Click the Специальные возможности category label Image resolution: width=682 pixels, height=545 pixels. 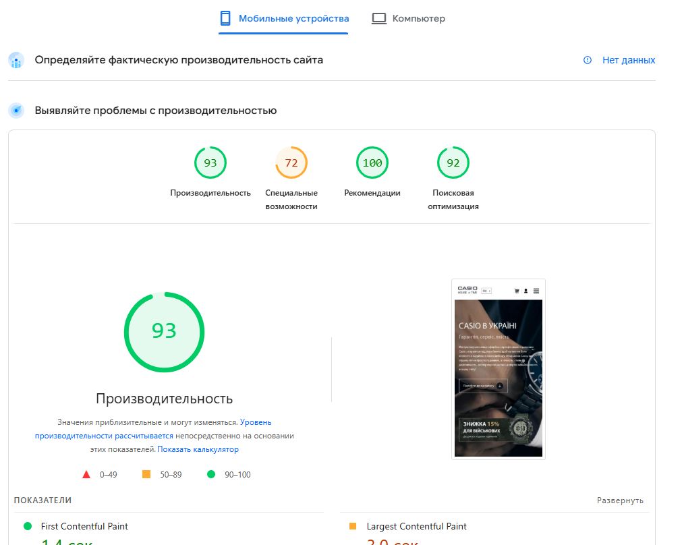point(291,200)
